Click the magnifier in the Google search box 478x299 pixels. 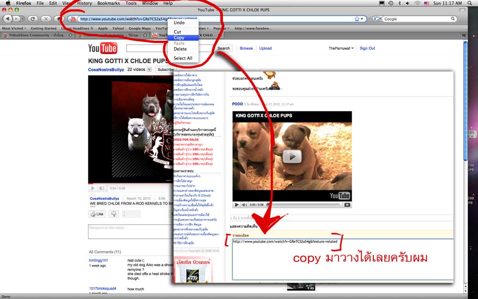(x=453, y=19)
